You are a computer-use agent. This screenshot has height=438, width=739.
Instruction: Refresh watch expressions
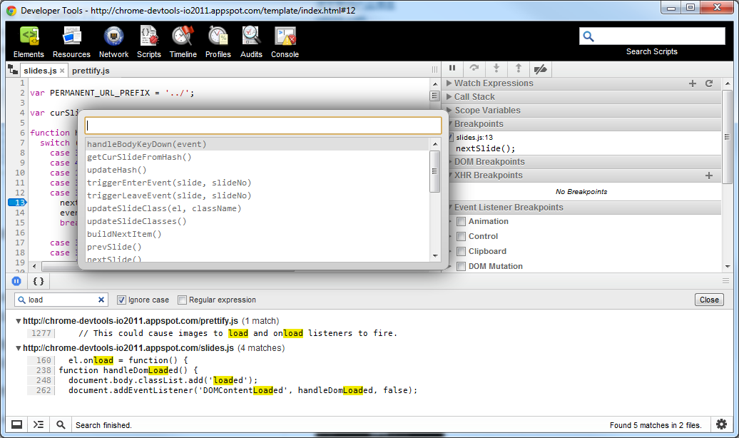point(709,83)
